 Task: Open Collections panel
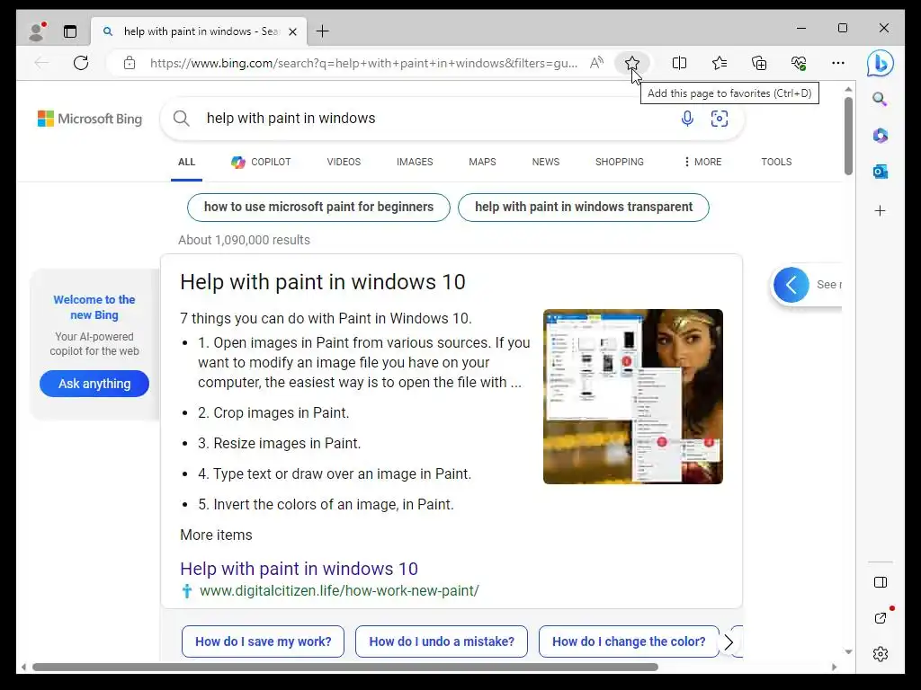(759, 63)
